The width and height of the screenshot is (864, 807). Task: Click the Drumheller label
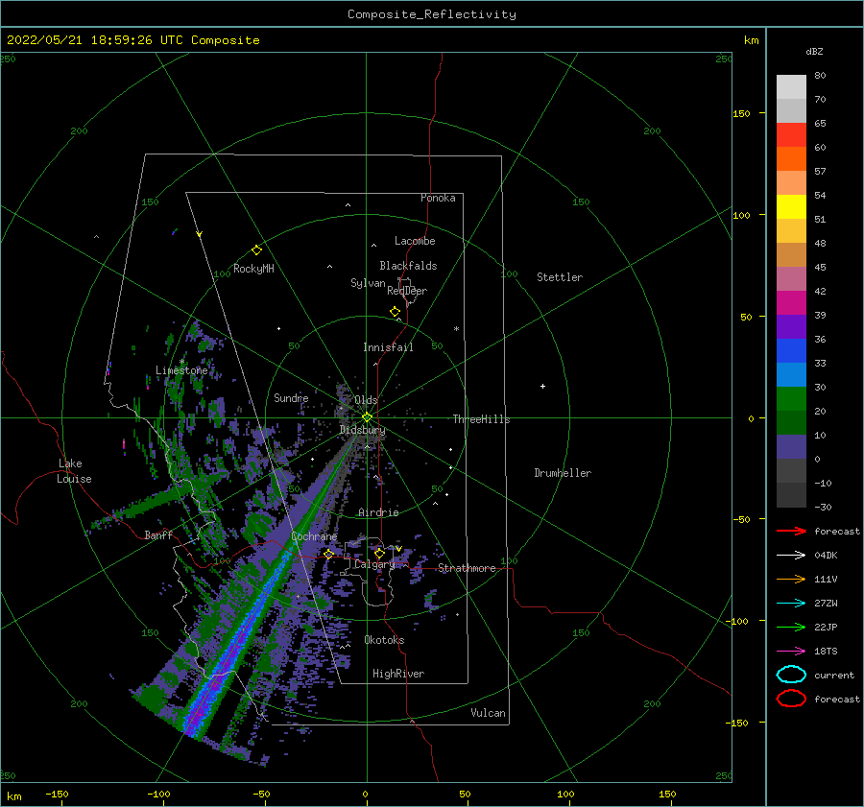(563, 473)
